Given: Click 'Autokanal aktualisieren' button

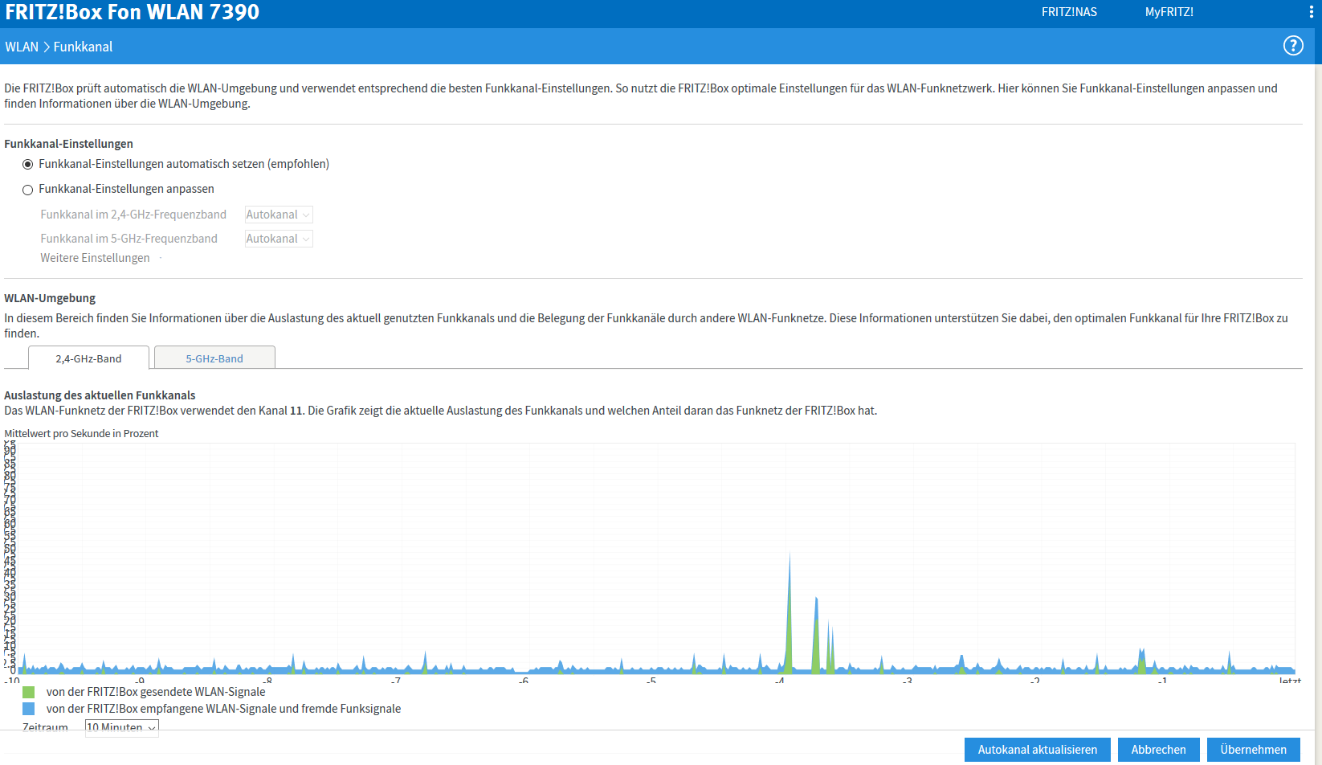Looking at the screenshot, I should click(x=1038, y=750).
